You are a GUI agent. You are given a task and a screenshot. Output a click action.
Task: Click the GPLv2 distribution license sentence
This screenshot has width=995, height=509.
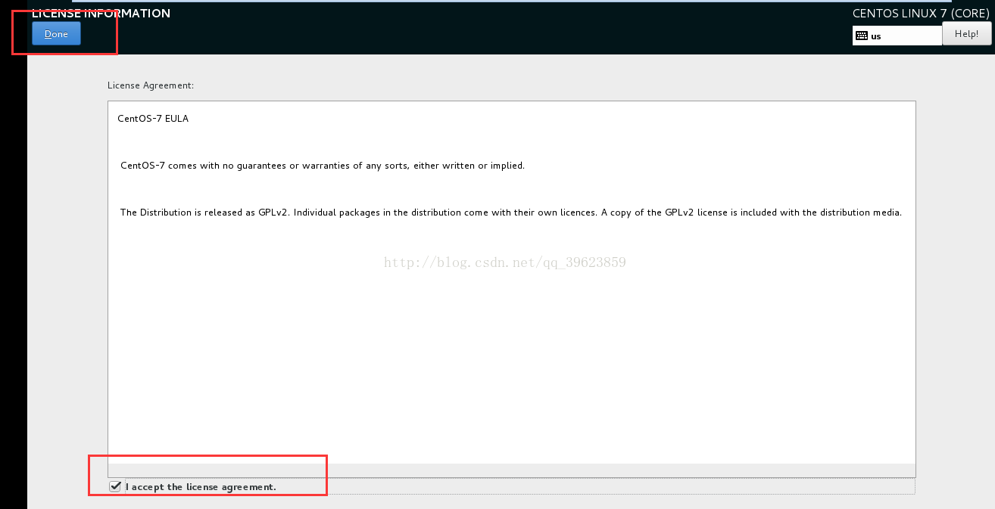click(511, 213)
